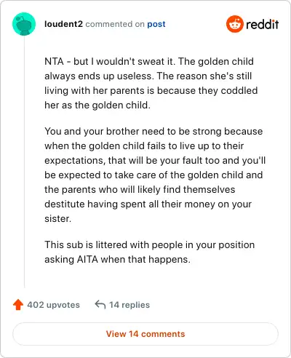Click the lone word "sister."

(57, 219)
